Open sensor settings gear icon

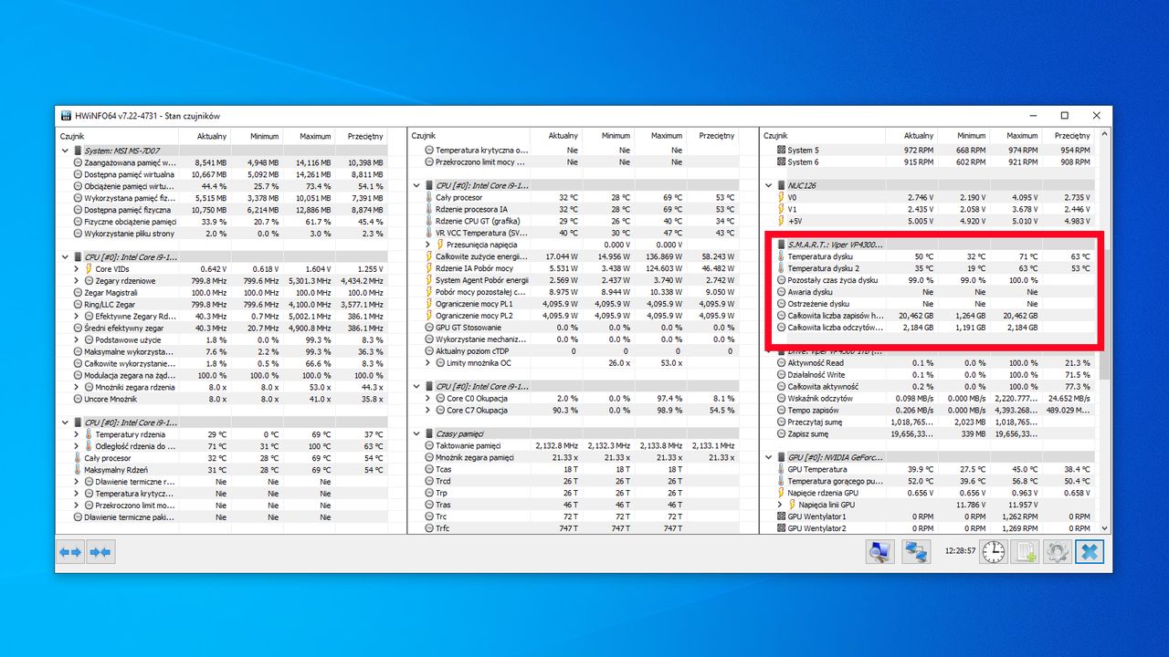[x=1058, y=552]
